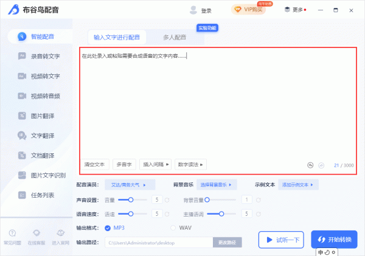Reset 主播语调 value to default
The height and width of the screenshot is (256, 365).
click(x=258, y=214)
